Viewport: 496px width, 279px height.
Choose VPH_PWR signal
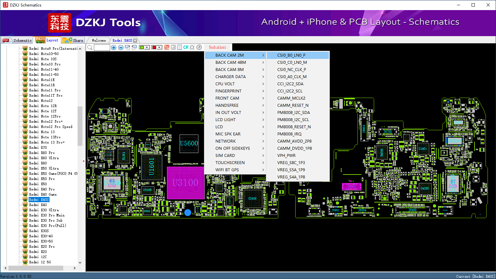tap(298, 156)
